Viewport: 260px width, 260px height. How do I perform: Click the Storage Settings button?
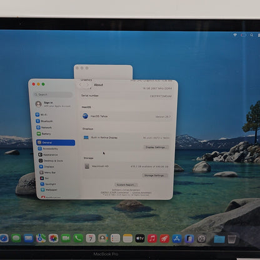(x=154, y=176)
